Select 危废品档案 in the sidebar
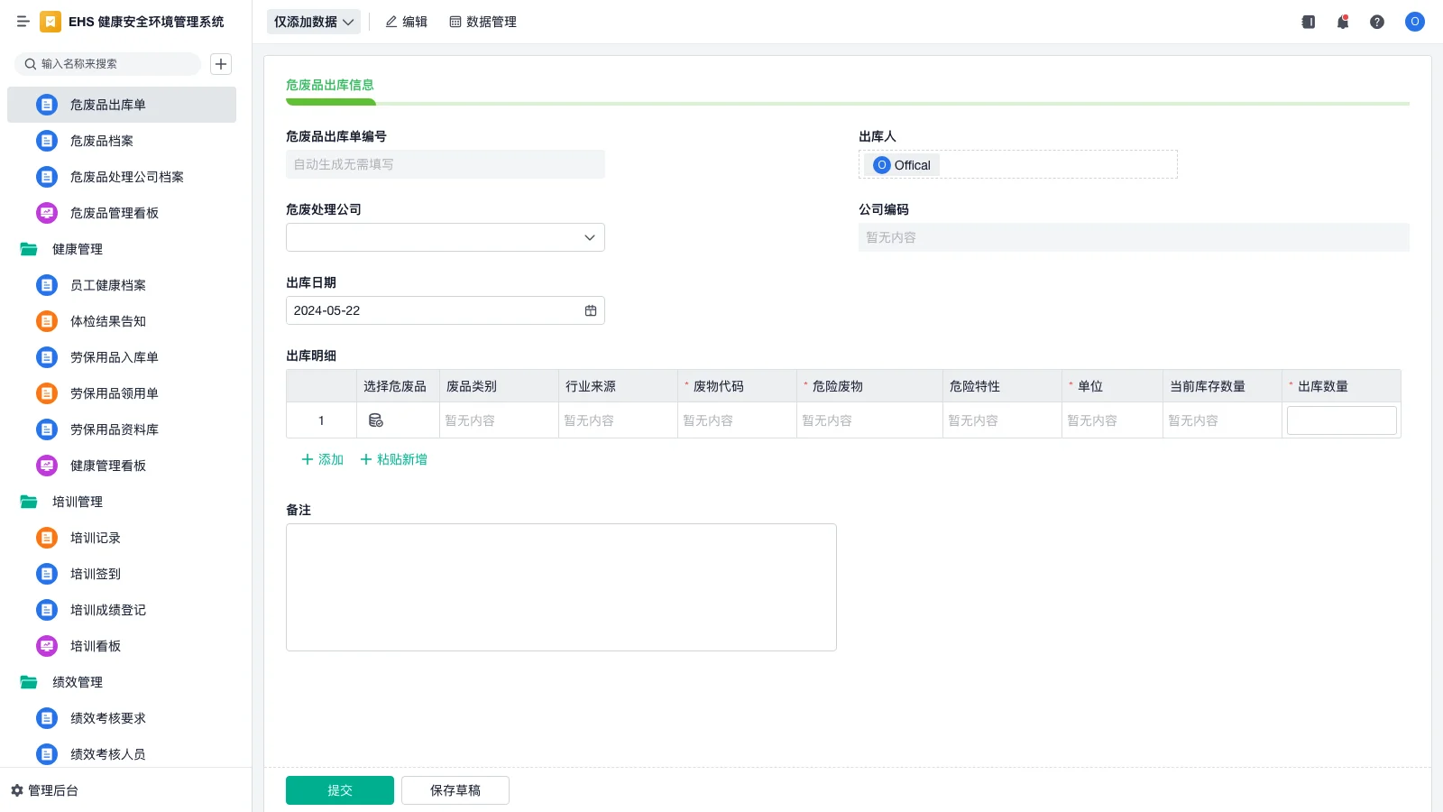Image resolution: width=1443 pixels, height=812 pixels. [x=101, y=141]
